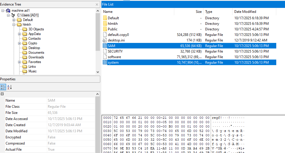Close the Evidence Tree panel
285x153 pixels.
[x=97, y=5]
